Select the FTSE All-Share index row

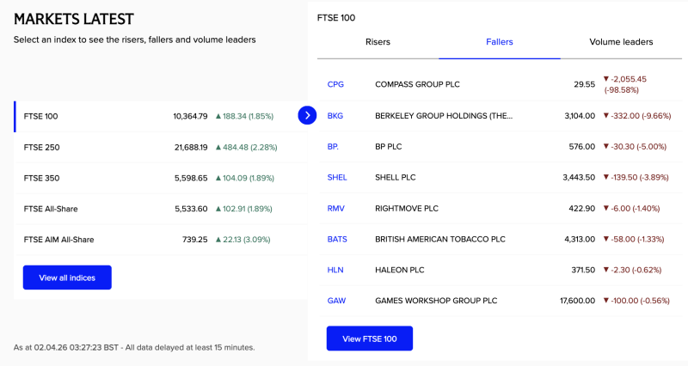click(161, 209)
